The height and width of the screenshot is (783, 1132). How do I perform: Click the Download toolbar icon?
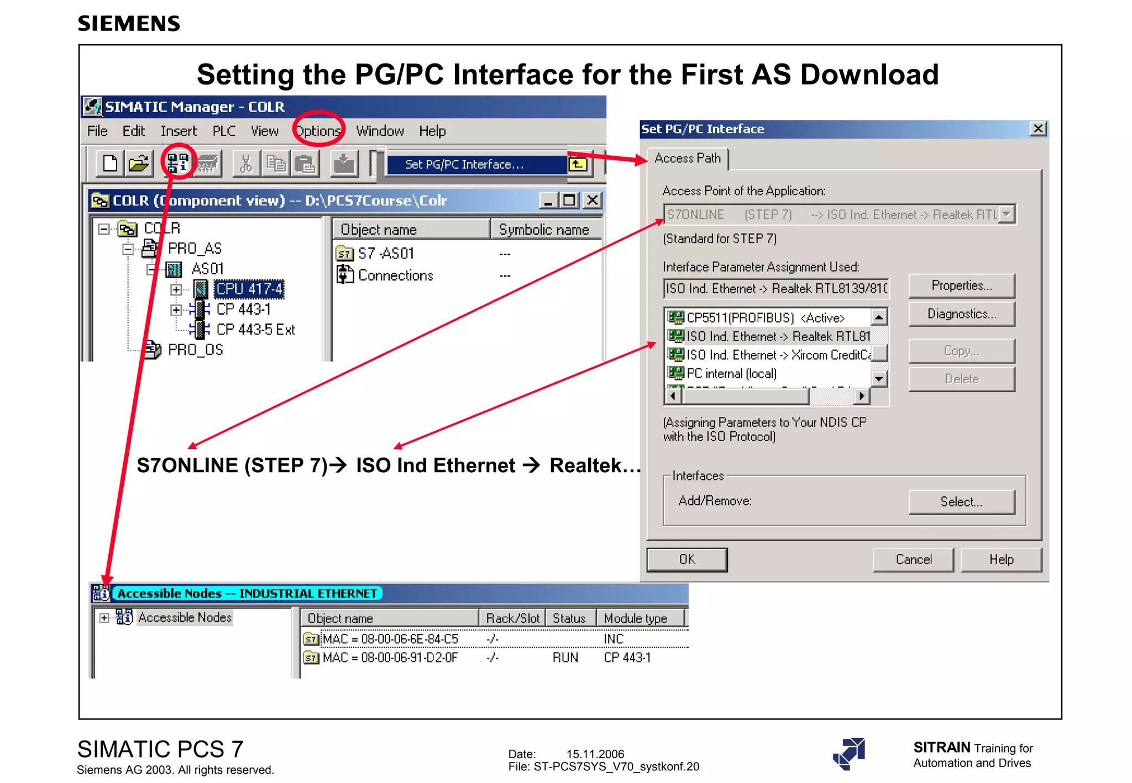click(344, 163)
